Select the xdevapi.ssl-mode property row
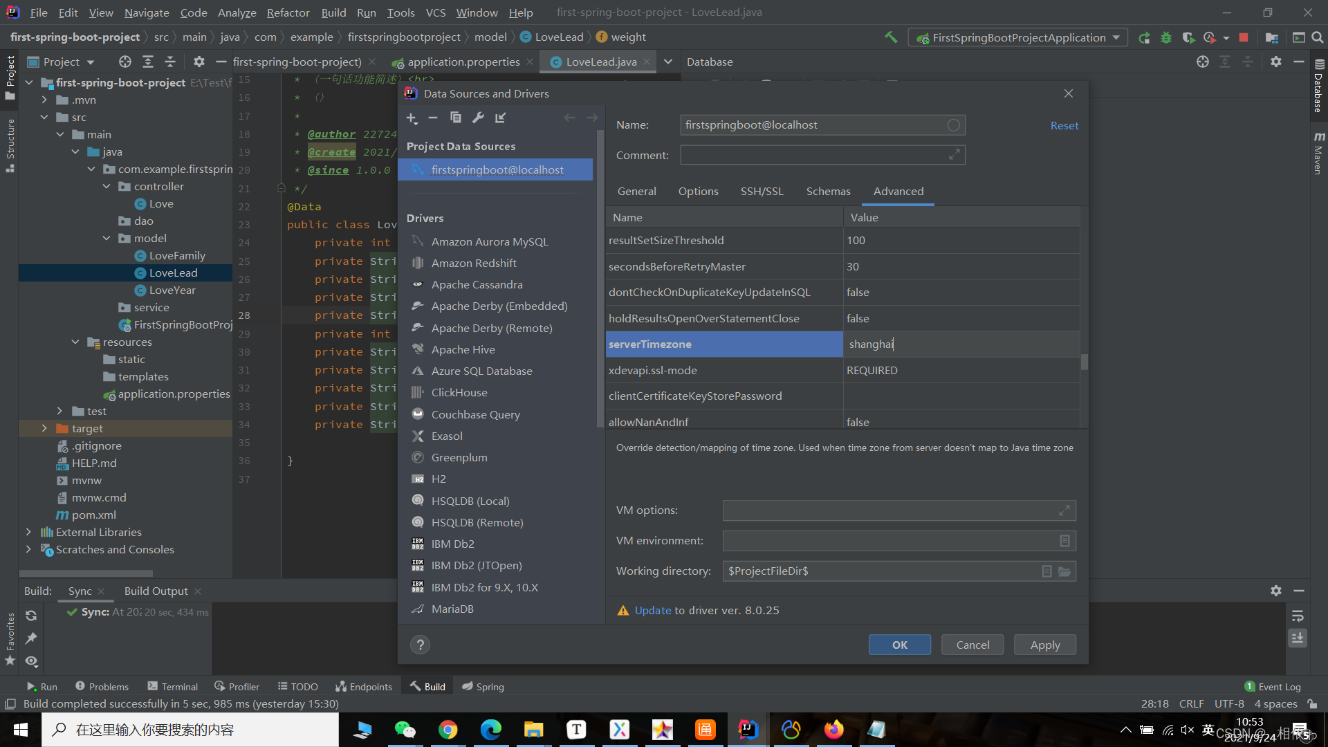The width and height of the screenshot is (1328, 747). click(842, 370)
